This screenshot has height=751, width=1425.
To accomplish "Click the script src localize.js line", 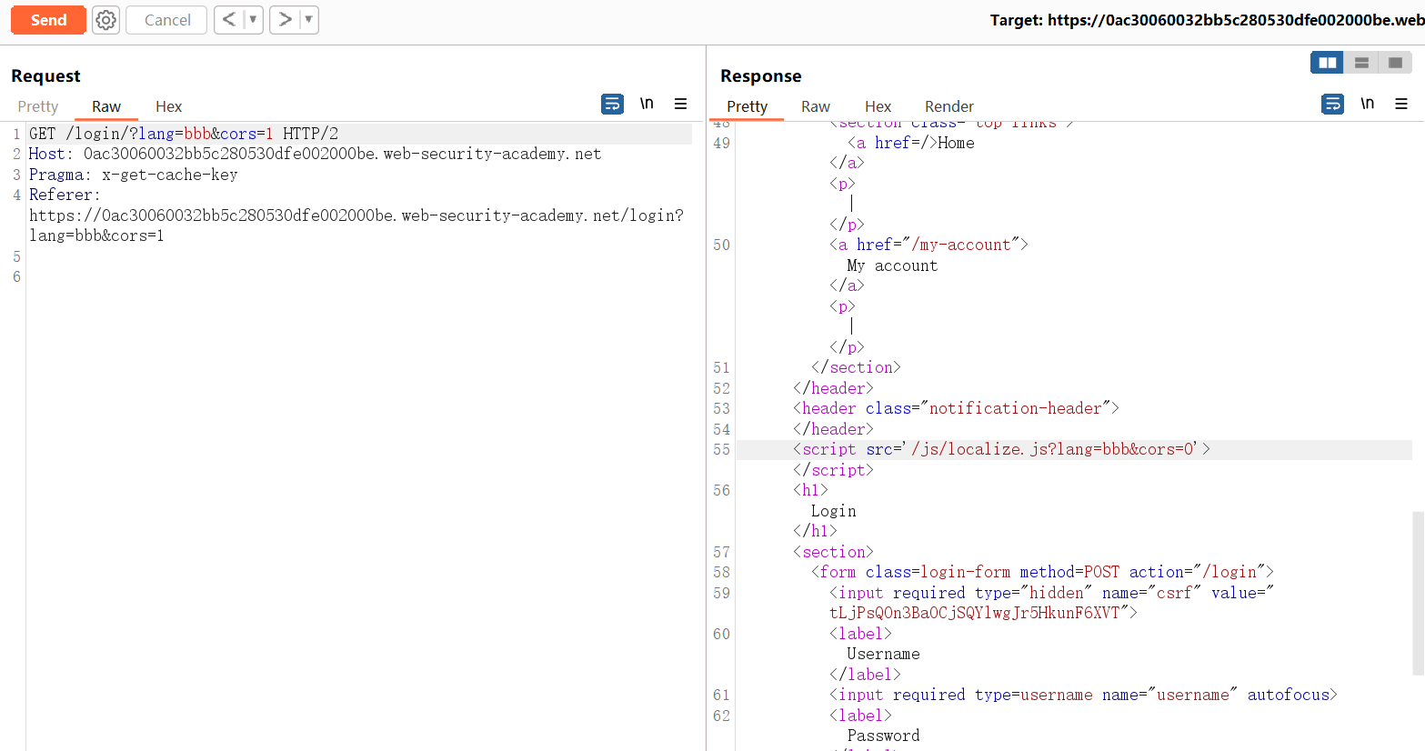I will pos(1001,449).
